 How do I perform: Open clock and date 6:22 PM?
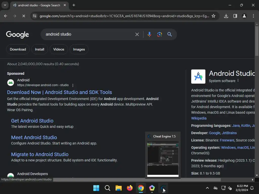[x=242, y=188]
